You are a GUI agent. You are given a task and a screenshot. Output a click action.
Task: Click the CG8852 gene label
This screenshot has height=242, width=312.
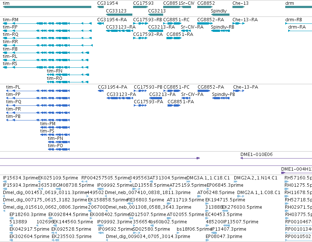click(x=206, y=3)
